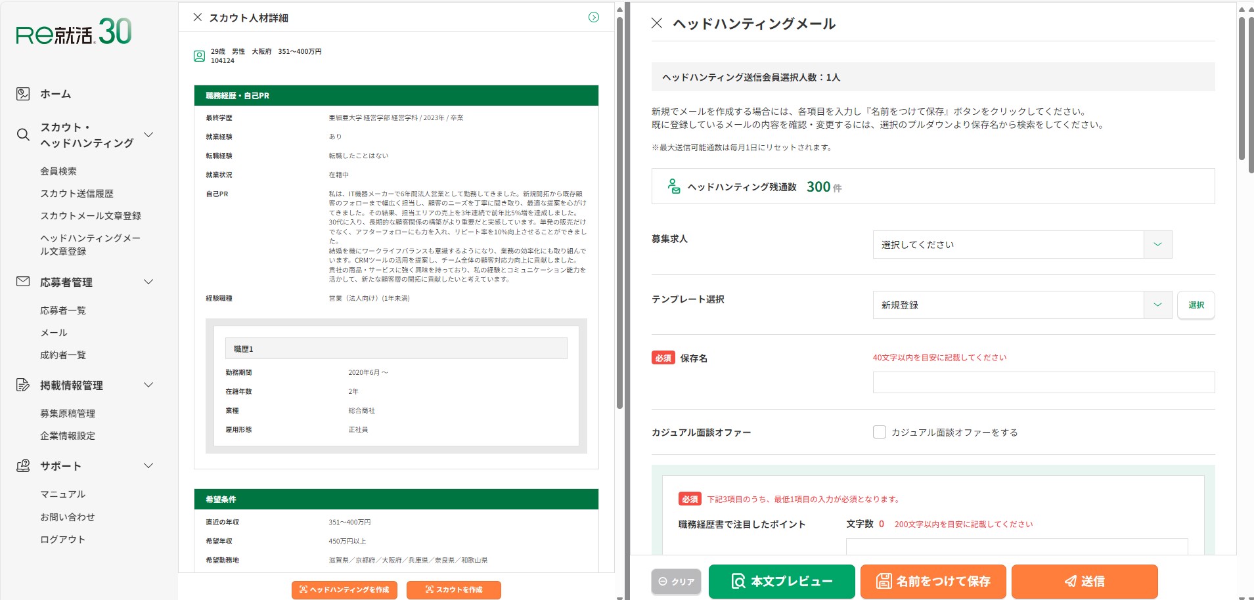Click the Home icon in sidebar
1254x600 pixels.
[x=23, y=94]
